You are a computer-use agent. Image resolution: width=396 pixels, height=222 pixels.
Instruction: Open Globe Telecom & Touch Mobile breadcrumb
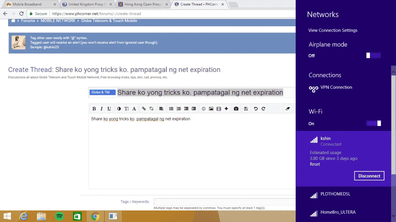tap(109, 21)
